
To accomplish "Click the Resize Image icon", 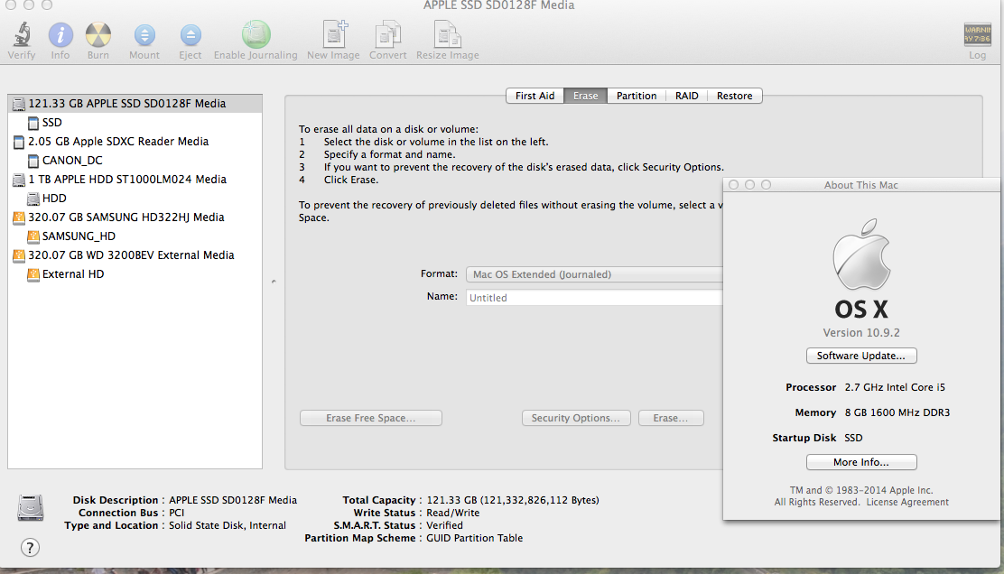I will pyautogui.click(x=448, y=34).
